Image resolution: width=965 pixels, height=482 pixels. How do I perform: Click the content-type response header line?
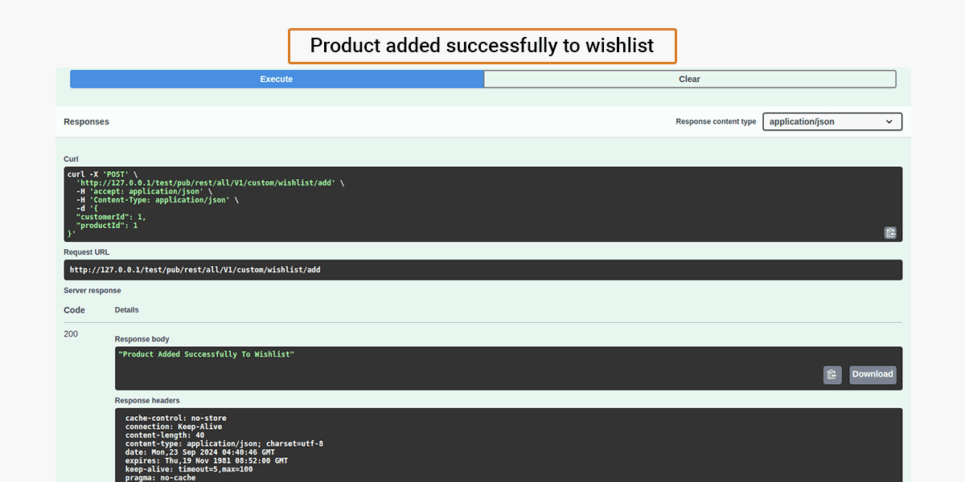(x=224, y=443)
